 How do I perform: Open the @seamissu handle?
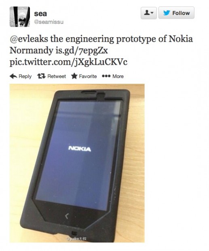pyautogui.click(x=49, y=22)
